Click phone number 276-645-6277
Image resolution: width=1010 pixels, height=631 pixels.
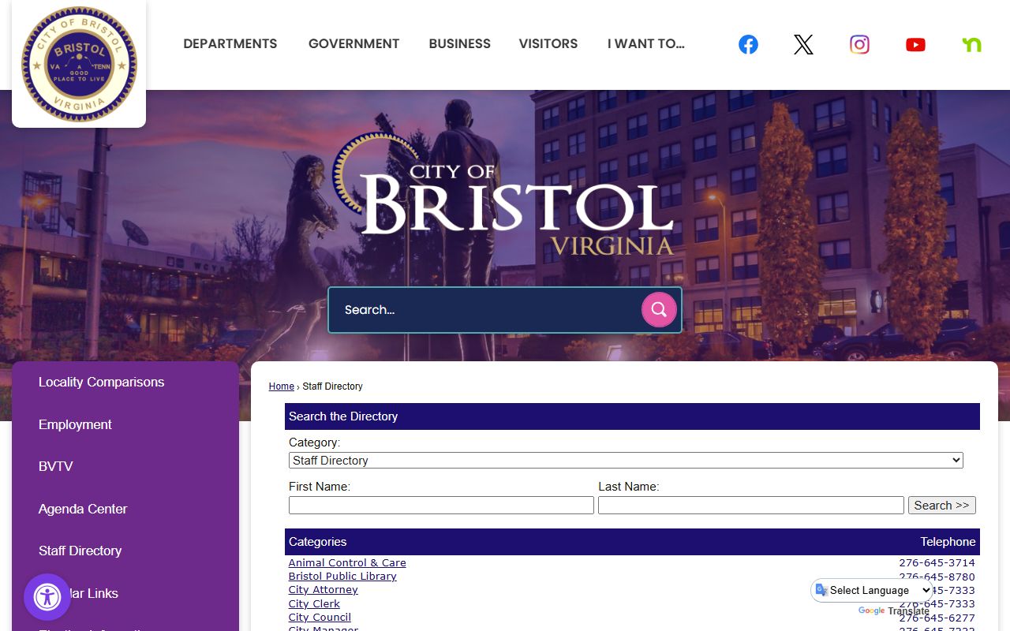(x=937, y=618)
